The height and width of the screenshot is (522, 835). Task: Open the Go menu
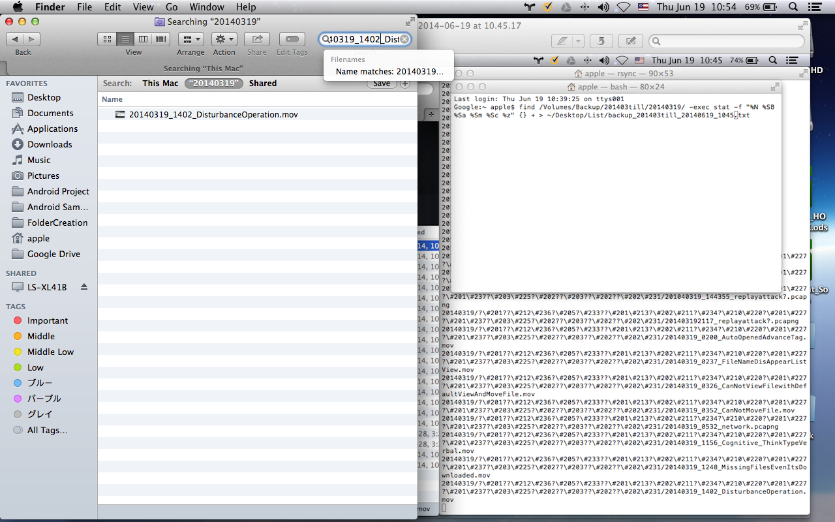click(x=172, y=7)
